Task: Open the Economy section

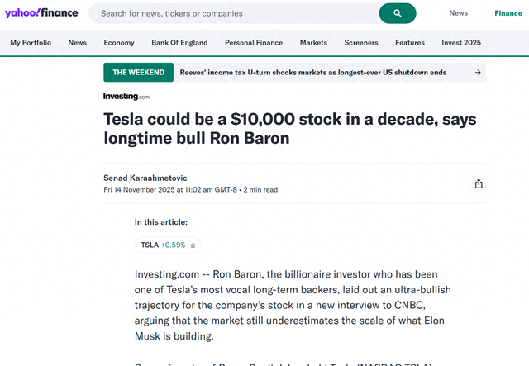Action: pyautogui.click(x=119, y=43)
